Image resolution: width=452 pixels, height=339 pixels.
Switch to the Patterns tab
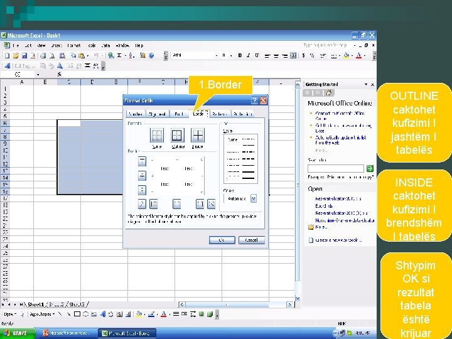tap(220, 114)
